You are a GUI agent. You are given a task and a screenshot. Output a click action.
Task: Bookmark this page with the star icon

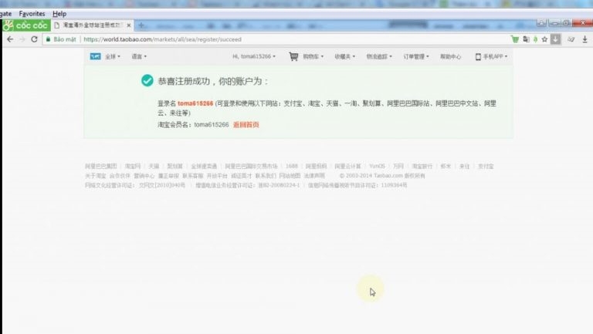544,39
